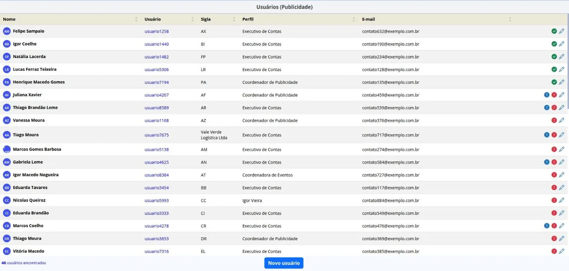This screenshot has height=271, width=569.
Task: Select the profile cell "Igor Vieira"
Action: (x=252, y=200)
